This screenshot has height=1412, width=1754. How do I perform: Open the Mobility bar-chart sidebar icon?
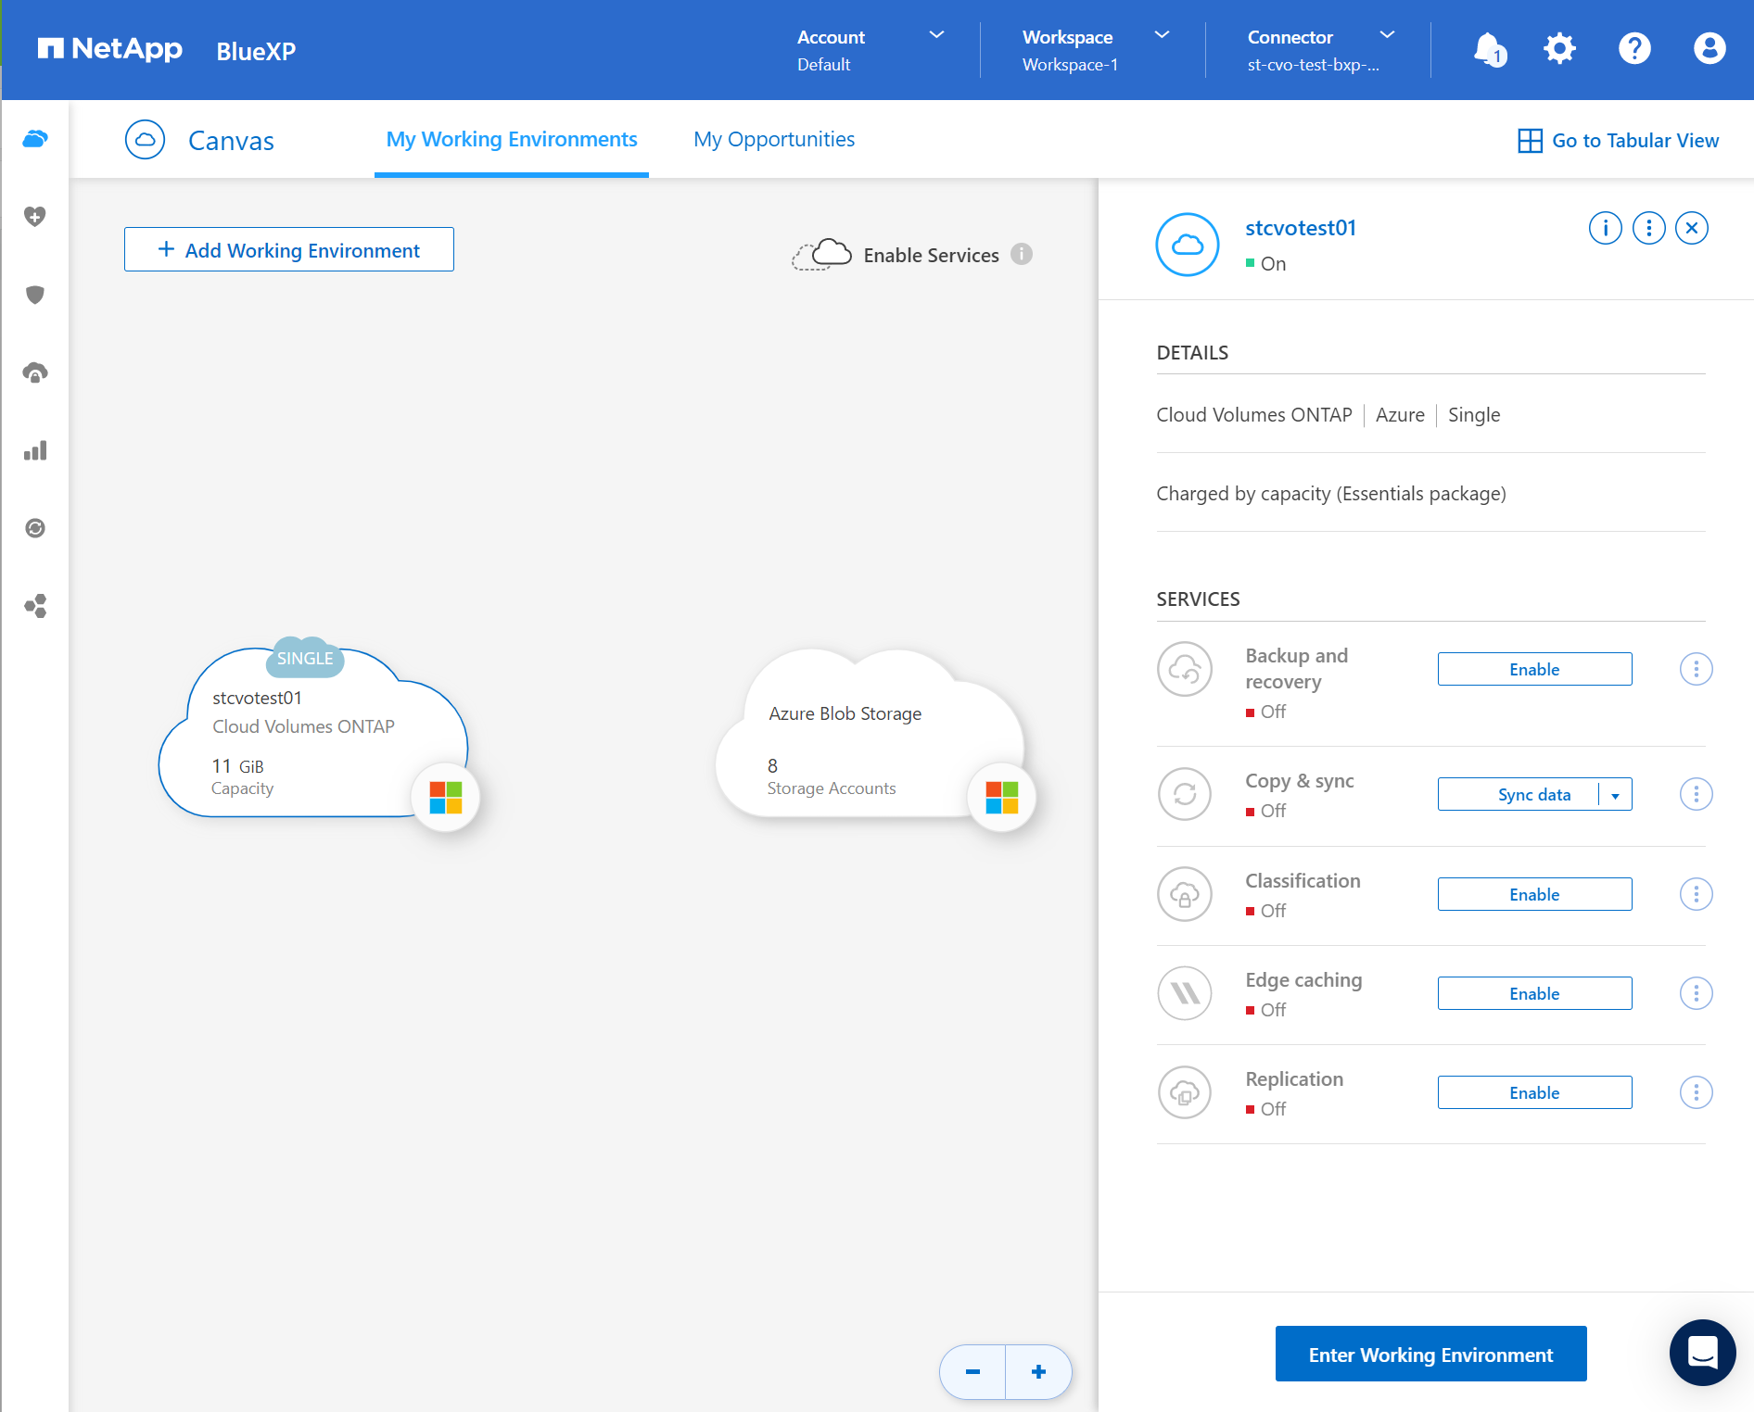(x=35, y=450)
